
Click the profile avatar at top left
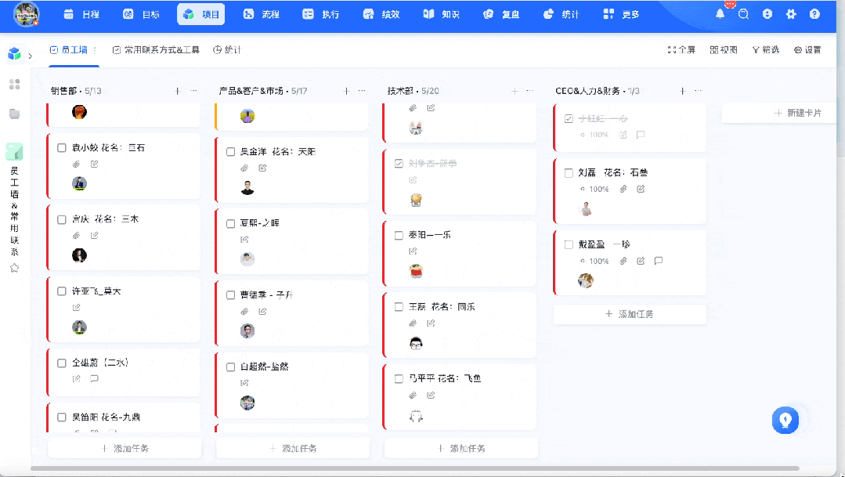(27, 14)
